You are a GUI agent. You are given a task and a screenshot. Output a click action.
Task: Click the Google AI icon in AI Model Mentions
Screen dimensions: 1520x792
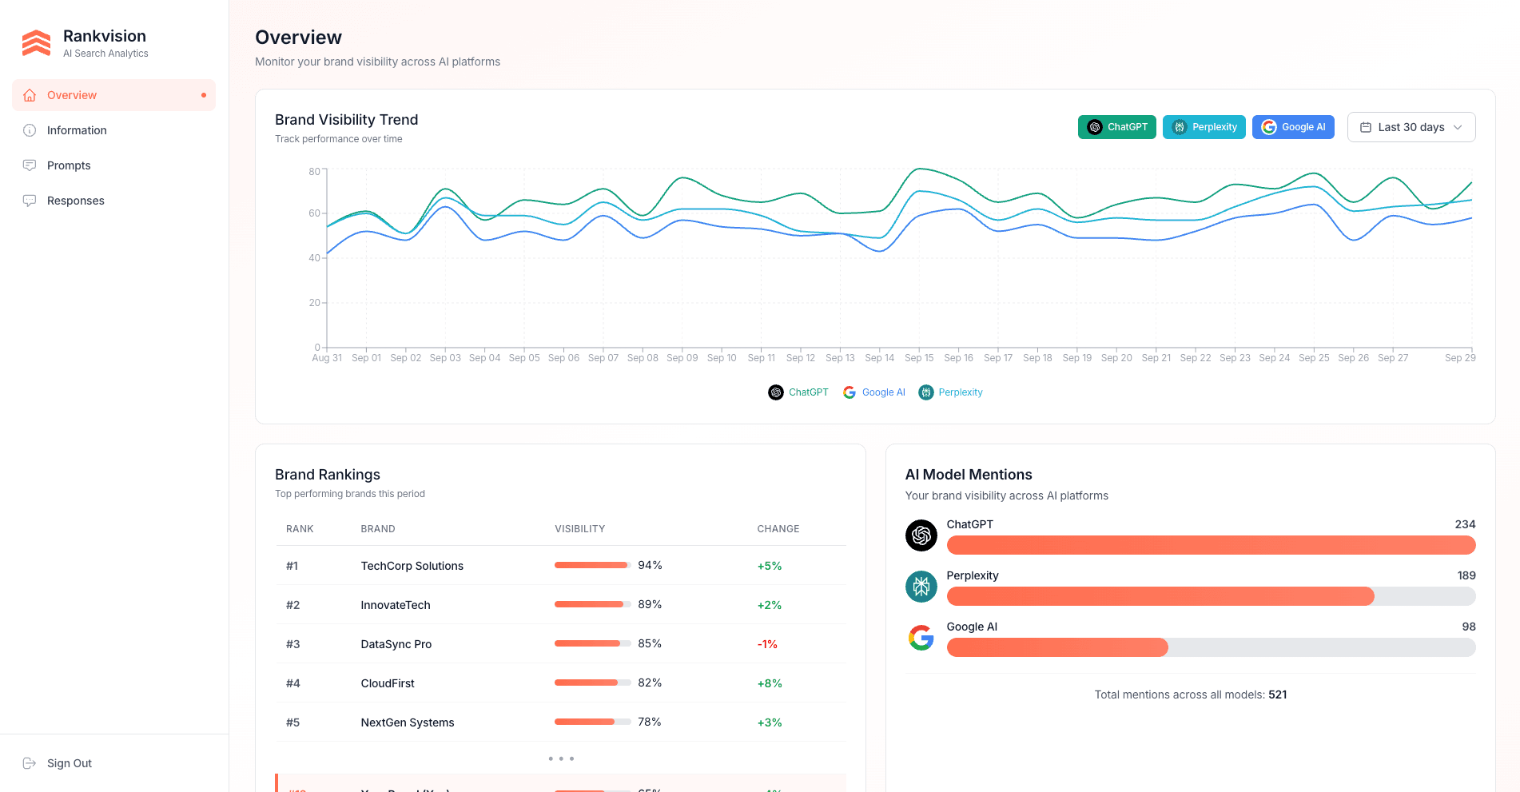(x=921, y=638)
